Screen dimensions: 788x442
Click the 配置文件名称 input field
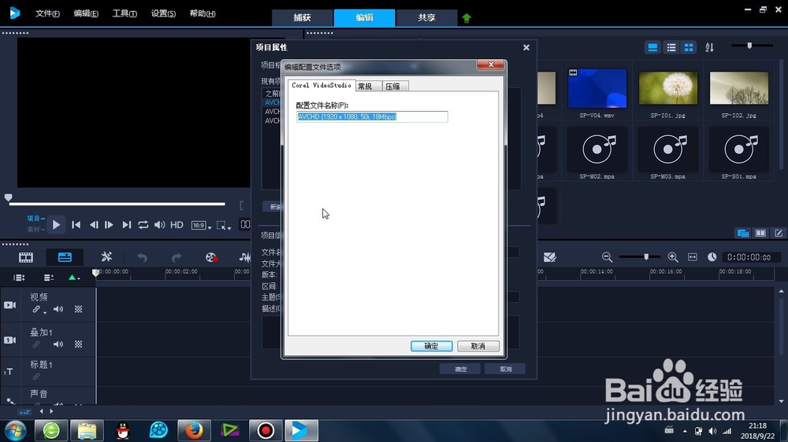(372, 117)
